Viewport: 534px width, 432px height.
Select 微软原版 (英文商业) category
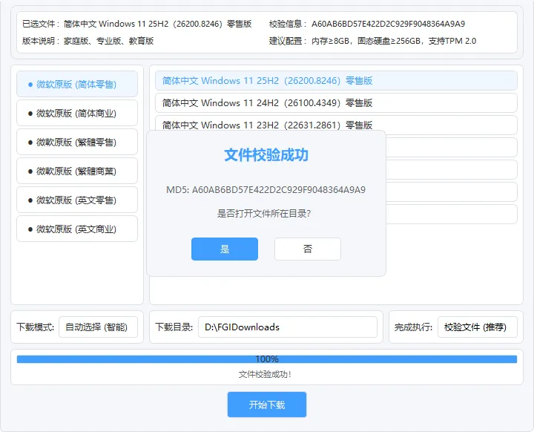pos(77,229)
